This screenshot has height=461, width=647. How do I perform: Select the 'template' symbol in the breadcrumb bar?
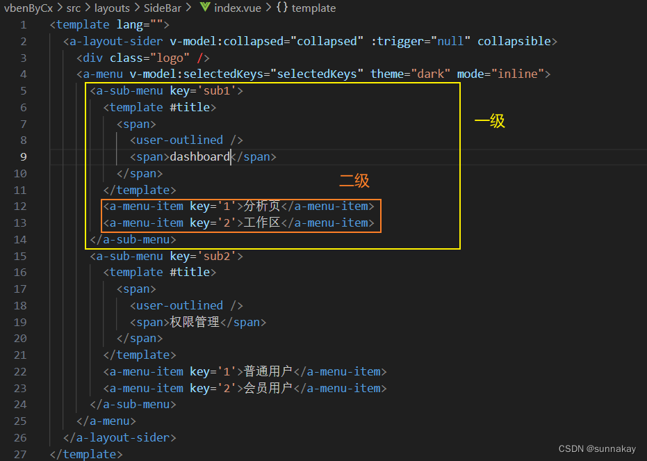[x=313, y=8]
